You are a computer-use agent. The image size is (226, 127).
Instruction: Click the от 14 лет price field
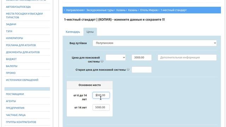(x=101, y=107)
